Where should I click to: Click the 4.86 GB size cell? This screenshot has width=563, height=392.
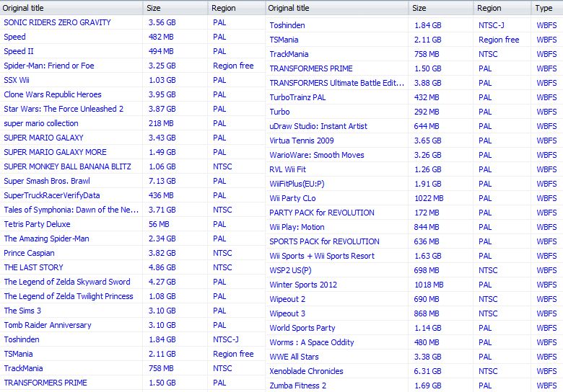(x=162, y=267)
